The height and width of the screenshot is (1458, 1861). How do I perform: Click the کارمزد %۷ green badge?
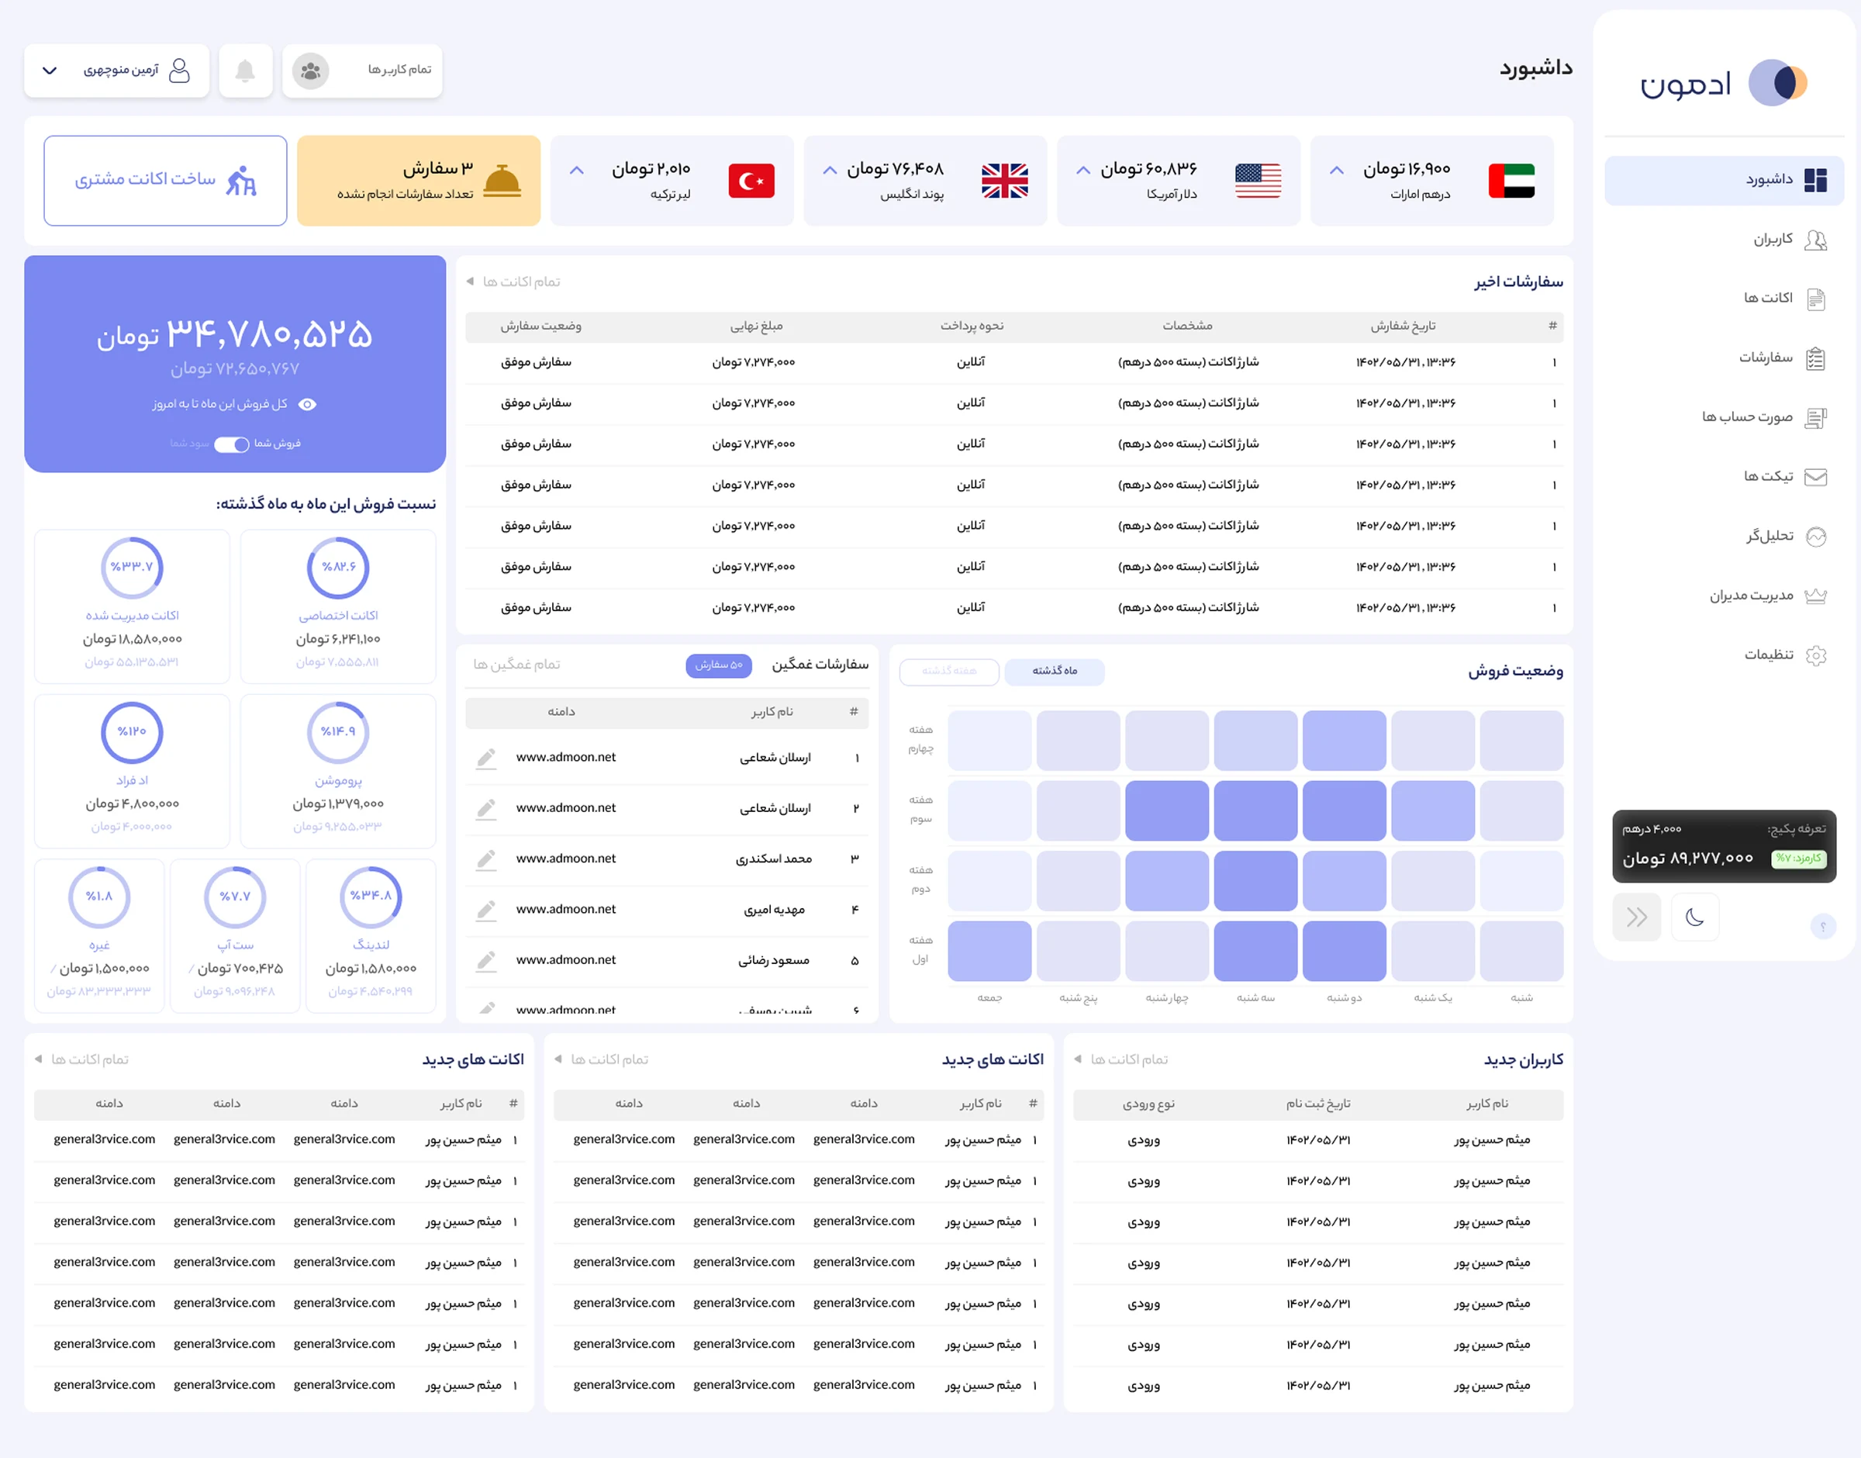pos(1799,859)
